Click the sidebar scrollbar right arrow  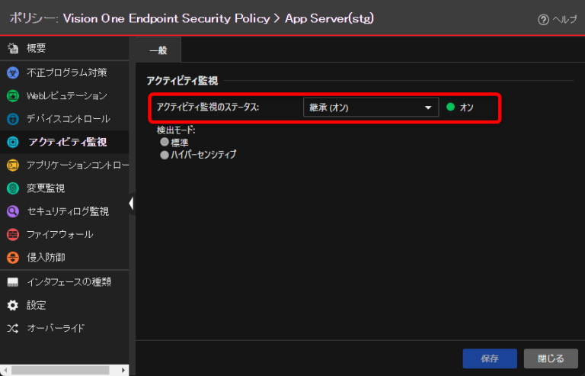pos(123,370)
